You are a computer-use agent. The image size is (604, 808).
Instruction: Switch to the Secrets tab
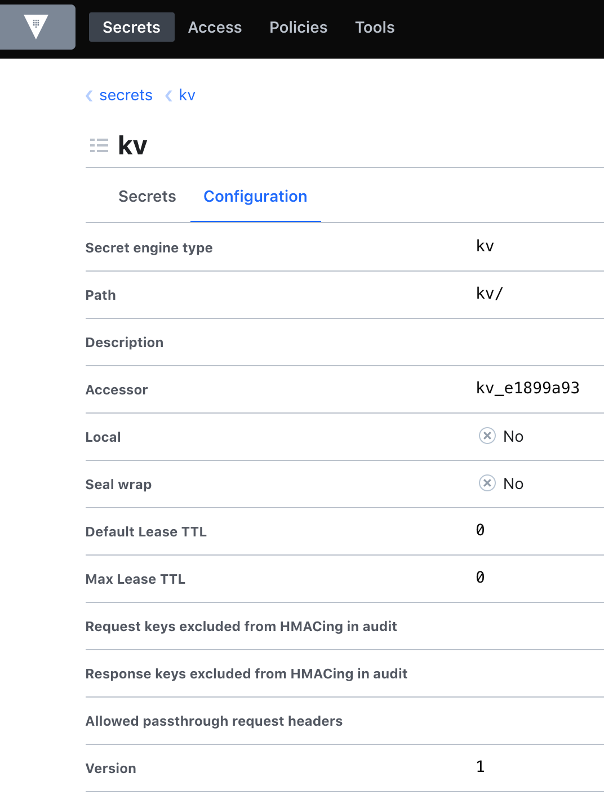tap(147, 197)
